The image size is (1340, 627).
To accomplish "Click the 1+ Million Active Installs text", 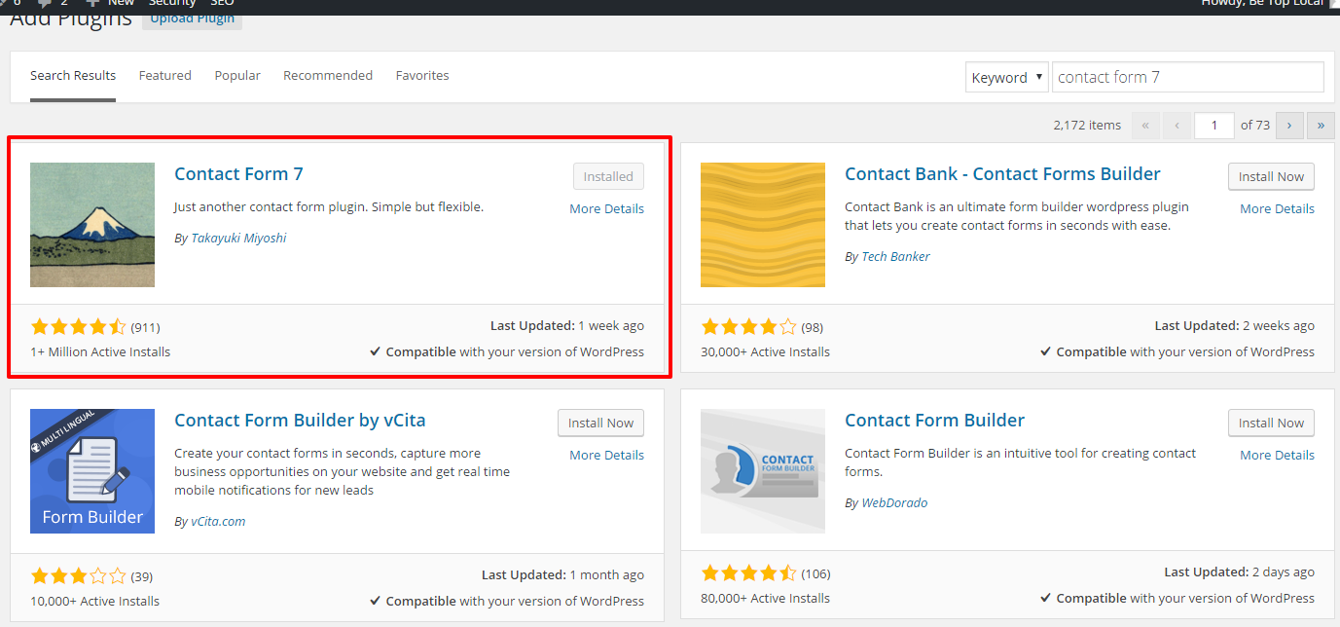I will tap(100, 351).
